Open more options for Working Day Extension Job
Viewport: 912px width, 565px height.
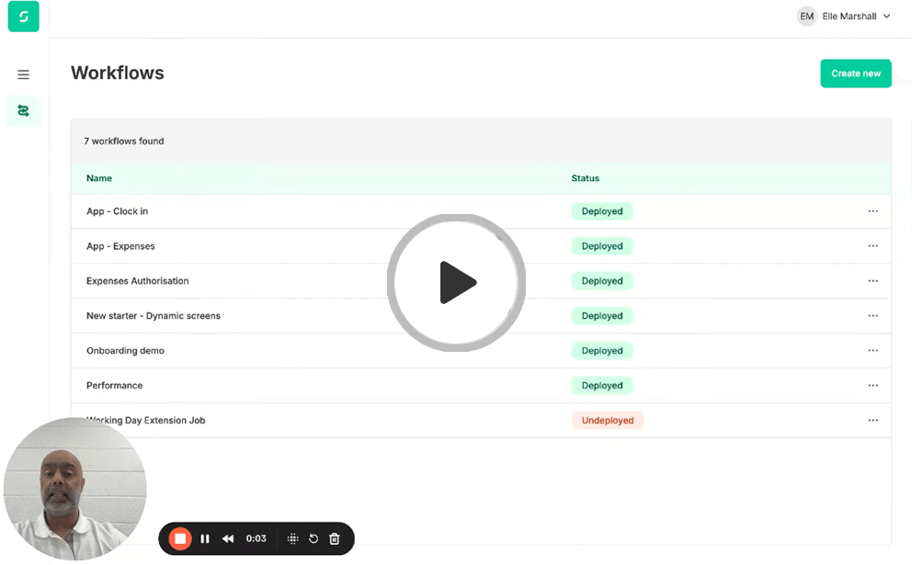pos(872,421)
